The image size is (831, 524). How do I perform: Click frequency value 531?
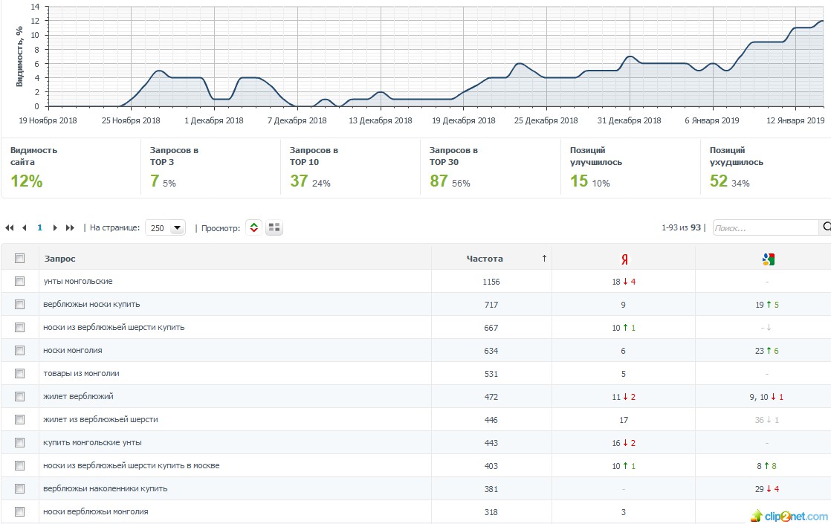point(491,374)
